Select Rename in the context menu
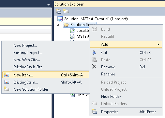 [126, 74]
